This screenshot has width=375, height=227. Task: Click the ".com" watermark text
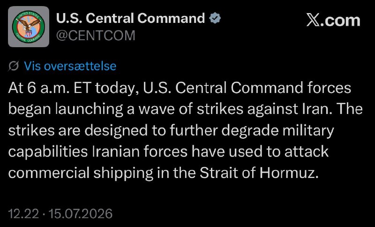point(339,21)
